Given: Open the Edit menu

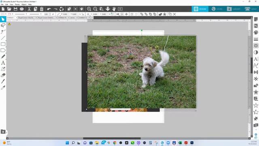Looking at the screenshot, I should [x=6, y=4].
